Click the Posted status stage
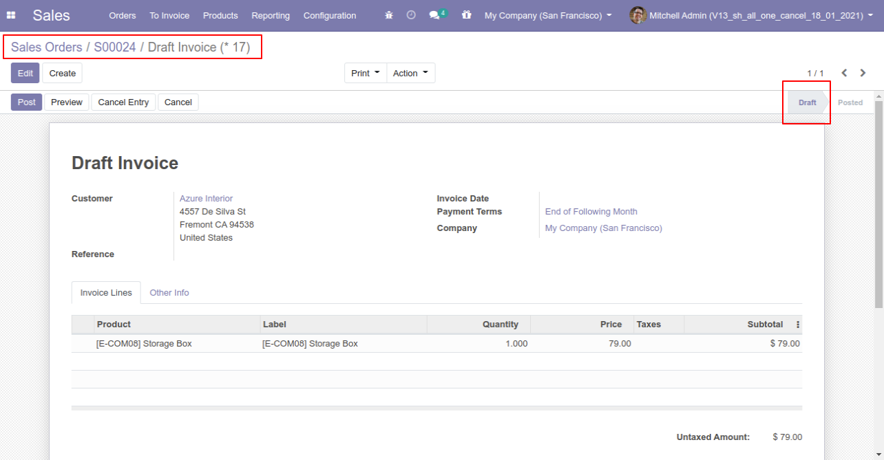The height and width of the screenshot is (460, 884). [850, 102]
